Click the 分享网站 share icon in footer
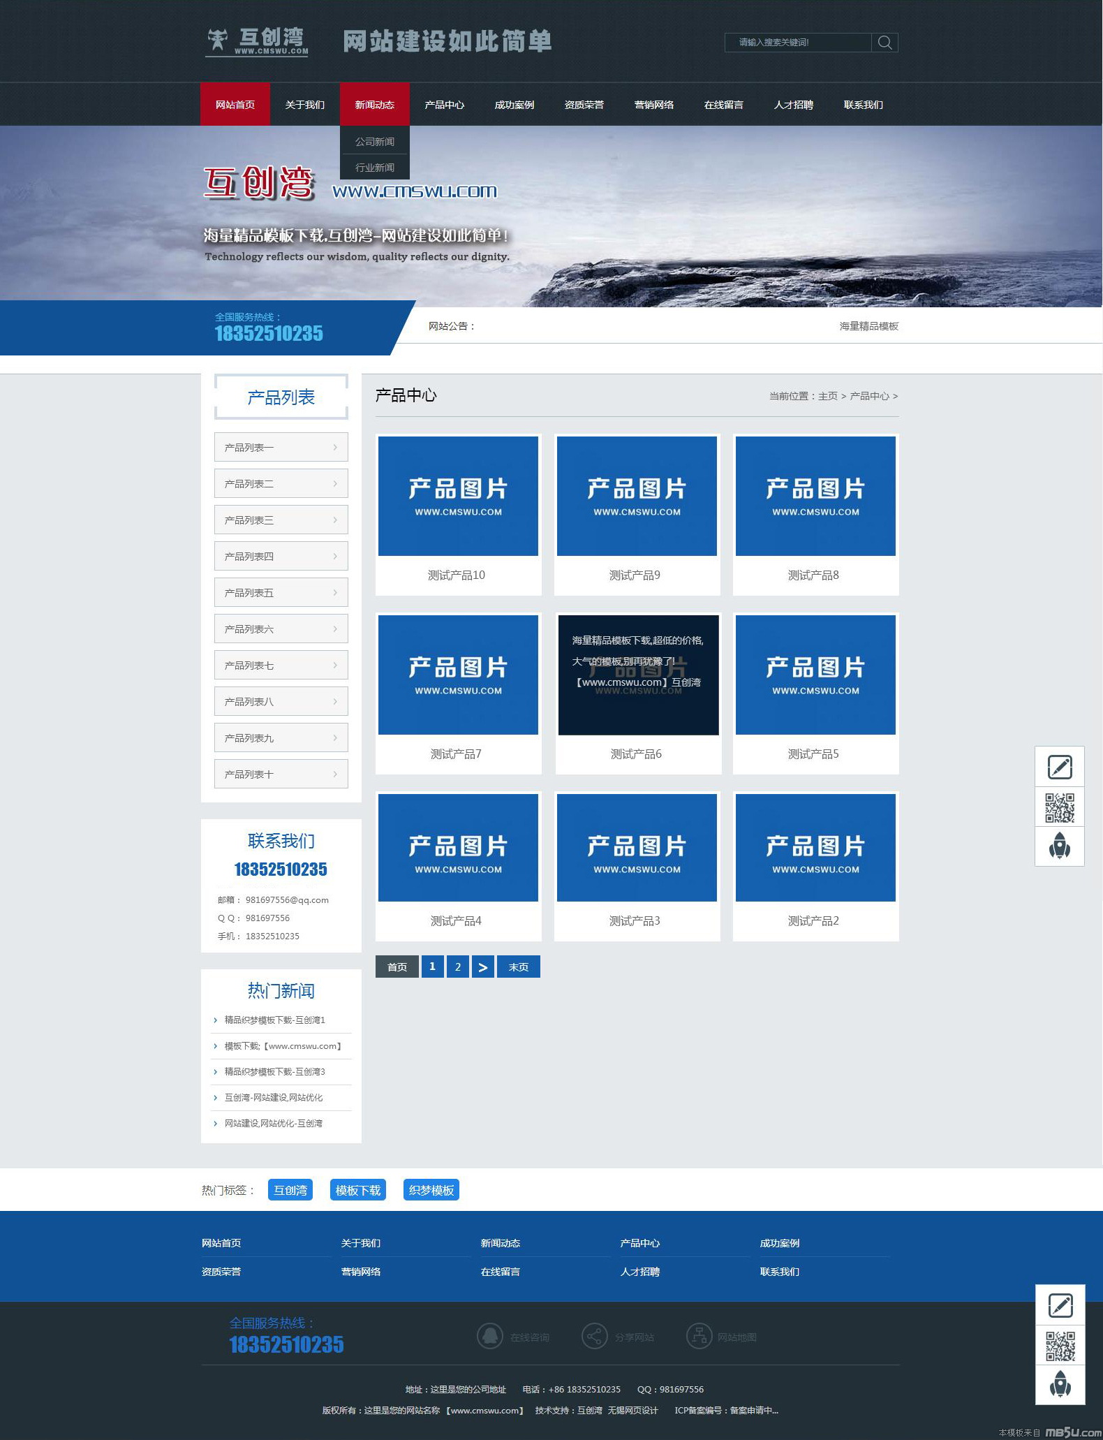The image size is (1103, 1440). tap(594, 1336)
